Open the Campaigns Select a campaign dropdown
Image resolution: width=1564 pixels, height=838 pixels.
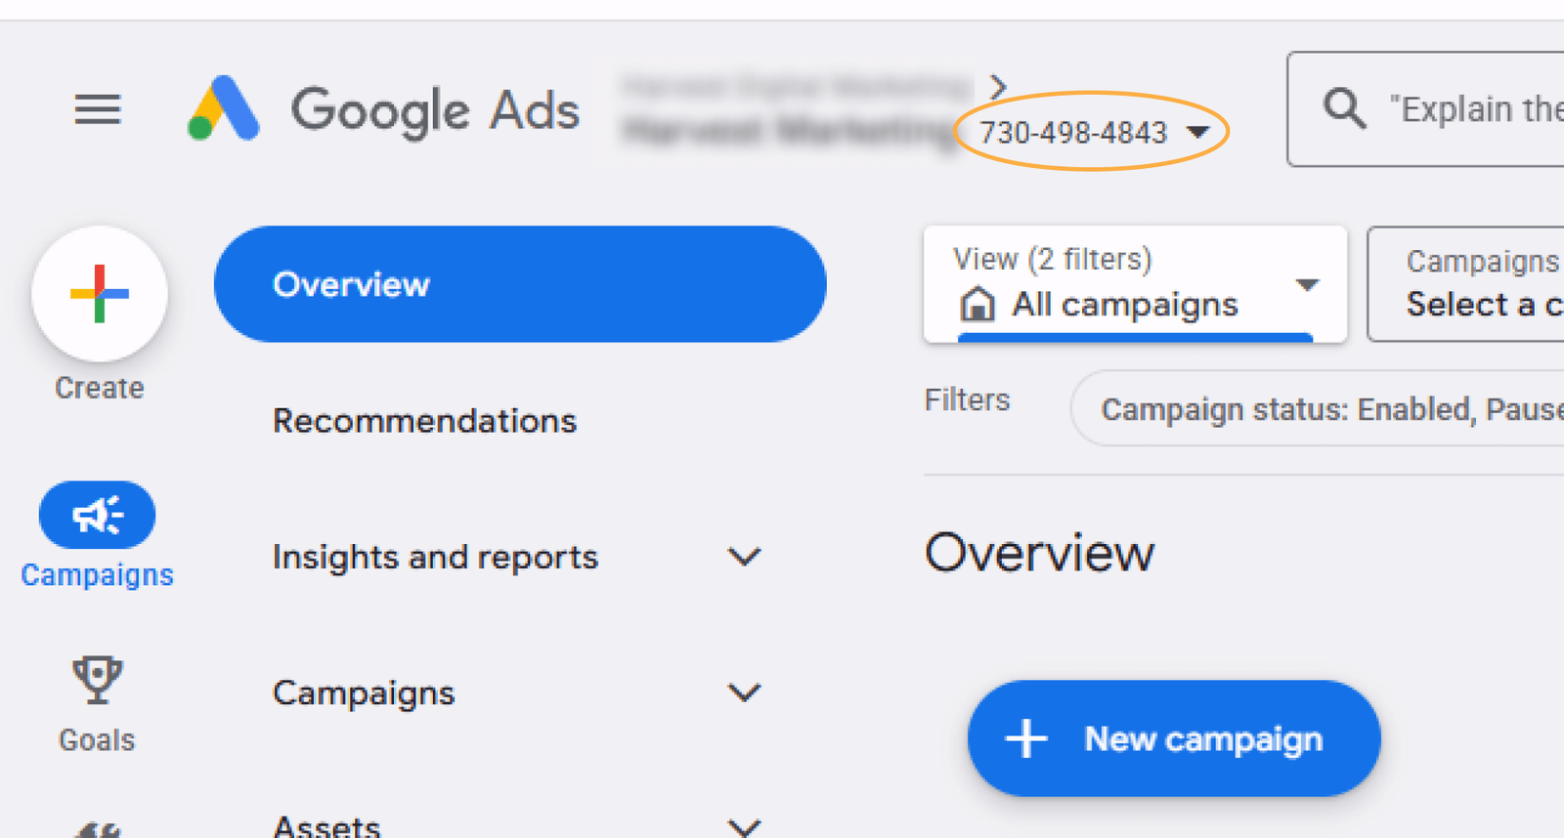[x=1466, y=284]
